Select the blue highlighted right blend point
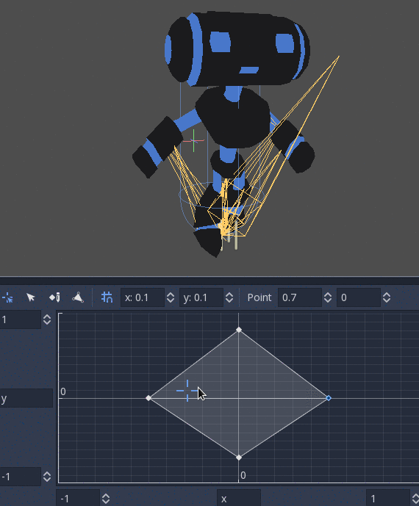The image size is (419, 506). click(329, 398)
